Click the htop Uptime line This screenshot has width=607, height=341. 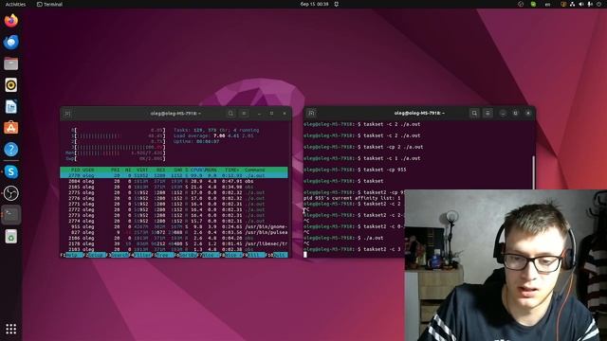coord(196,141)
